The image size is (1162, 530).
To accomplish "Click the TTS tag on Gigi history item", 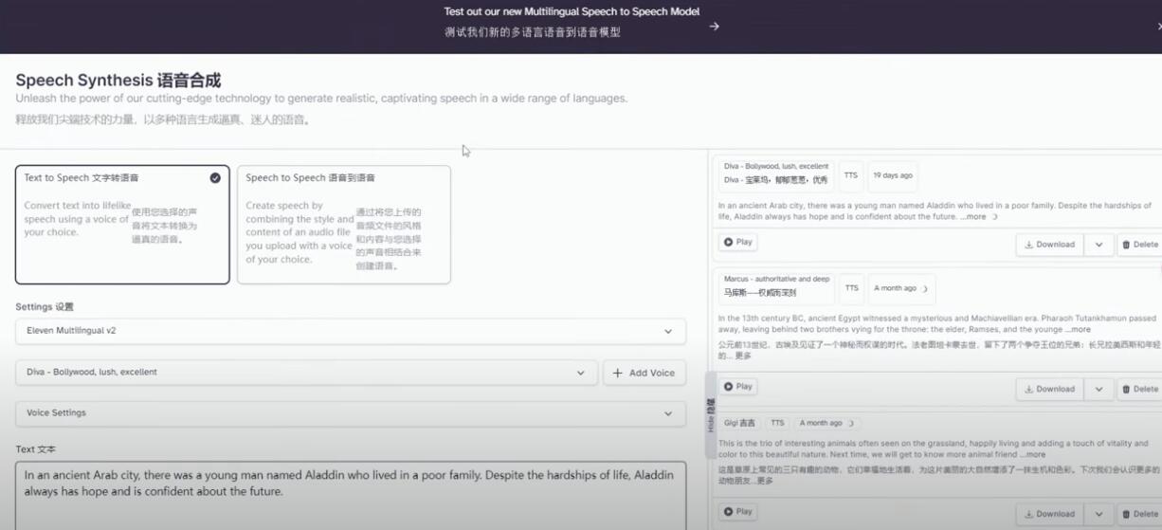I will (777, 423).
